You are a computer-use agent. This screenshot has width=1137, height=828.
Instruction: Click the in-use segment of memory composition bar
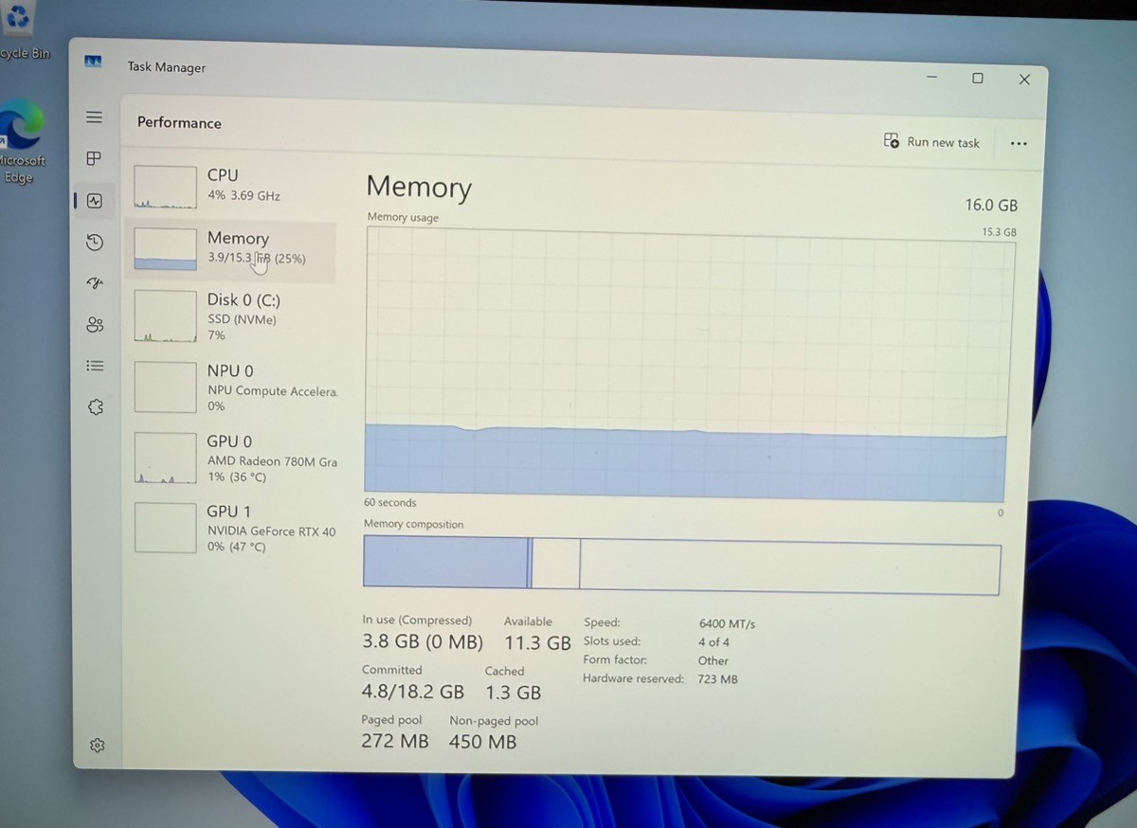pyautogui.click(x=445, y=563)
